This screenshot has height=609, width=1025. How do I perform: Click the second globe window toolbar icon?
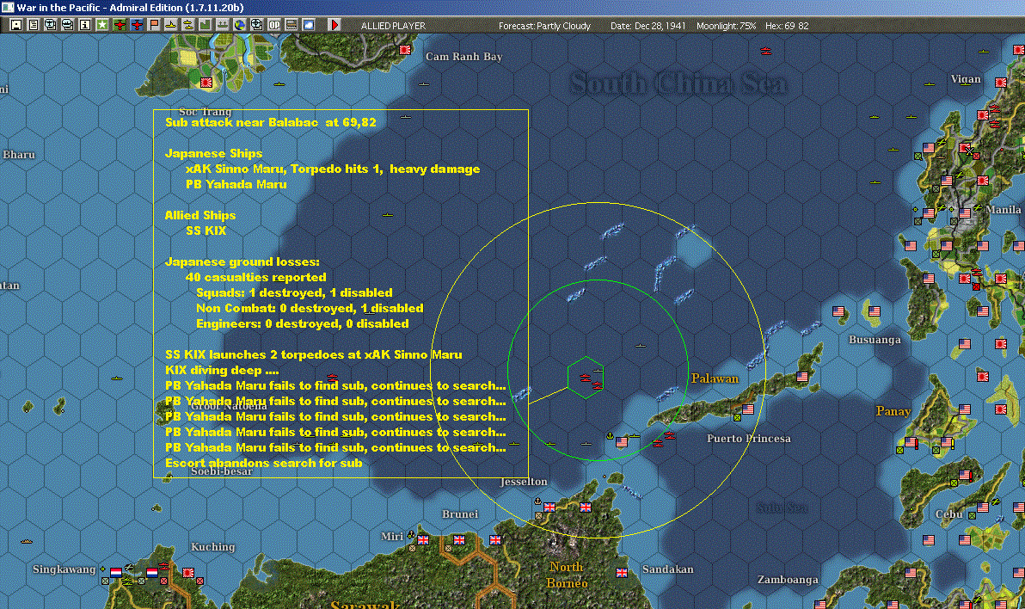tap(67, 25)
